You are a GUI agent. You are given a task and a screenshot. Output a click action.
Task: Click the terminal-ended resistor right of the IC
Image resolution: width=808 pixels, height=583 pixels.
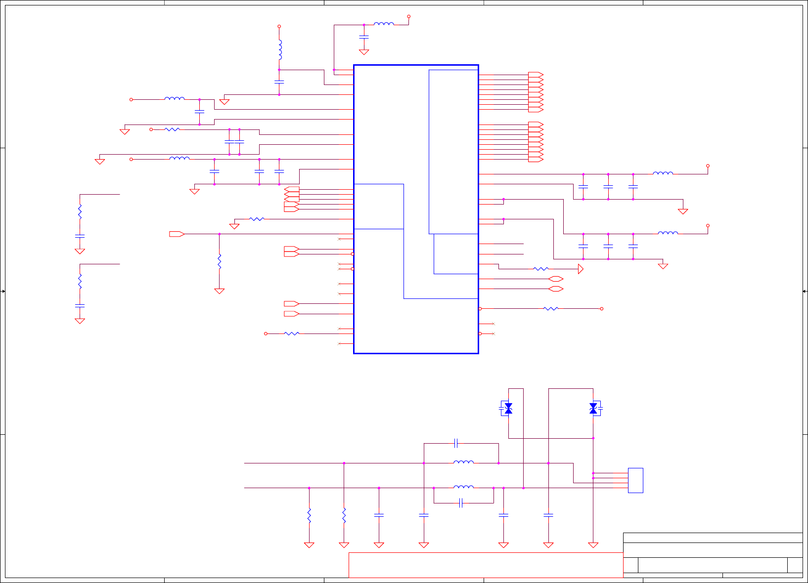pos(551,309)
